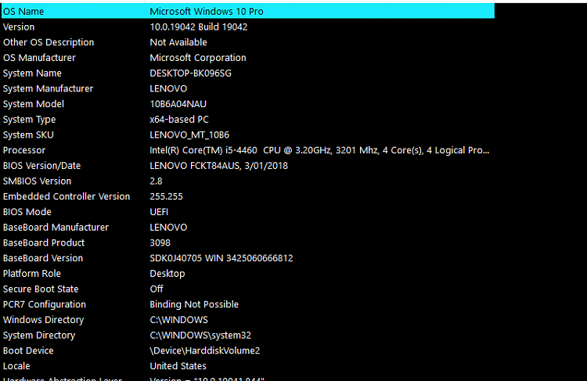The height and width of the screenshot is (381, 587).
Task: Click 'Not Available' OS description value
Action: pyautogui.click(x=178, y=42)
